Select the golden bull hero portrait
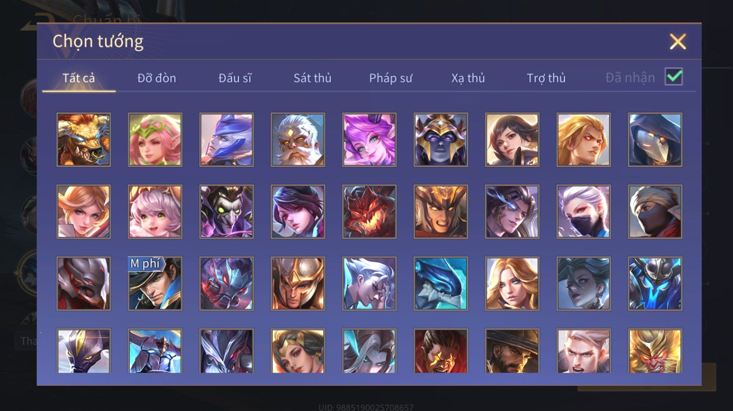Viewport: 733px width, 411px height. (84, 140)
